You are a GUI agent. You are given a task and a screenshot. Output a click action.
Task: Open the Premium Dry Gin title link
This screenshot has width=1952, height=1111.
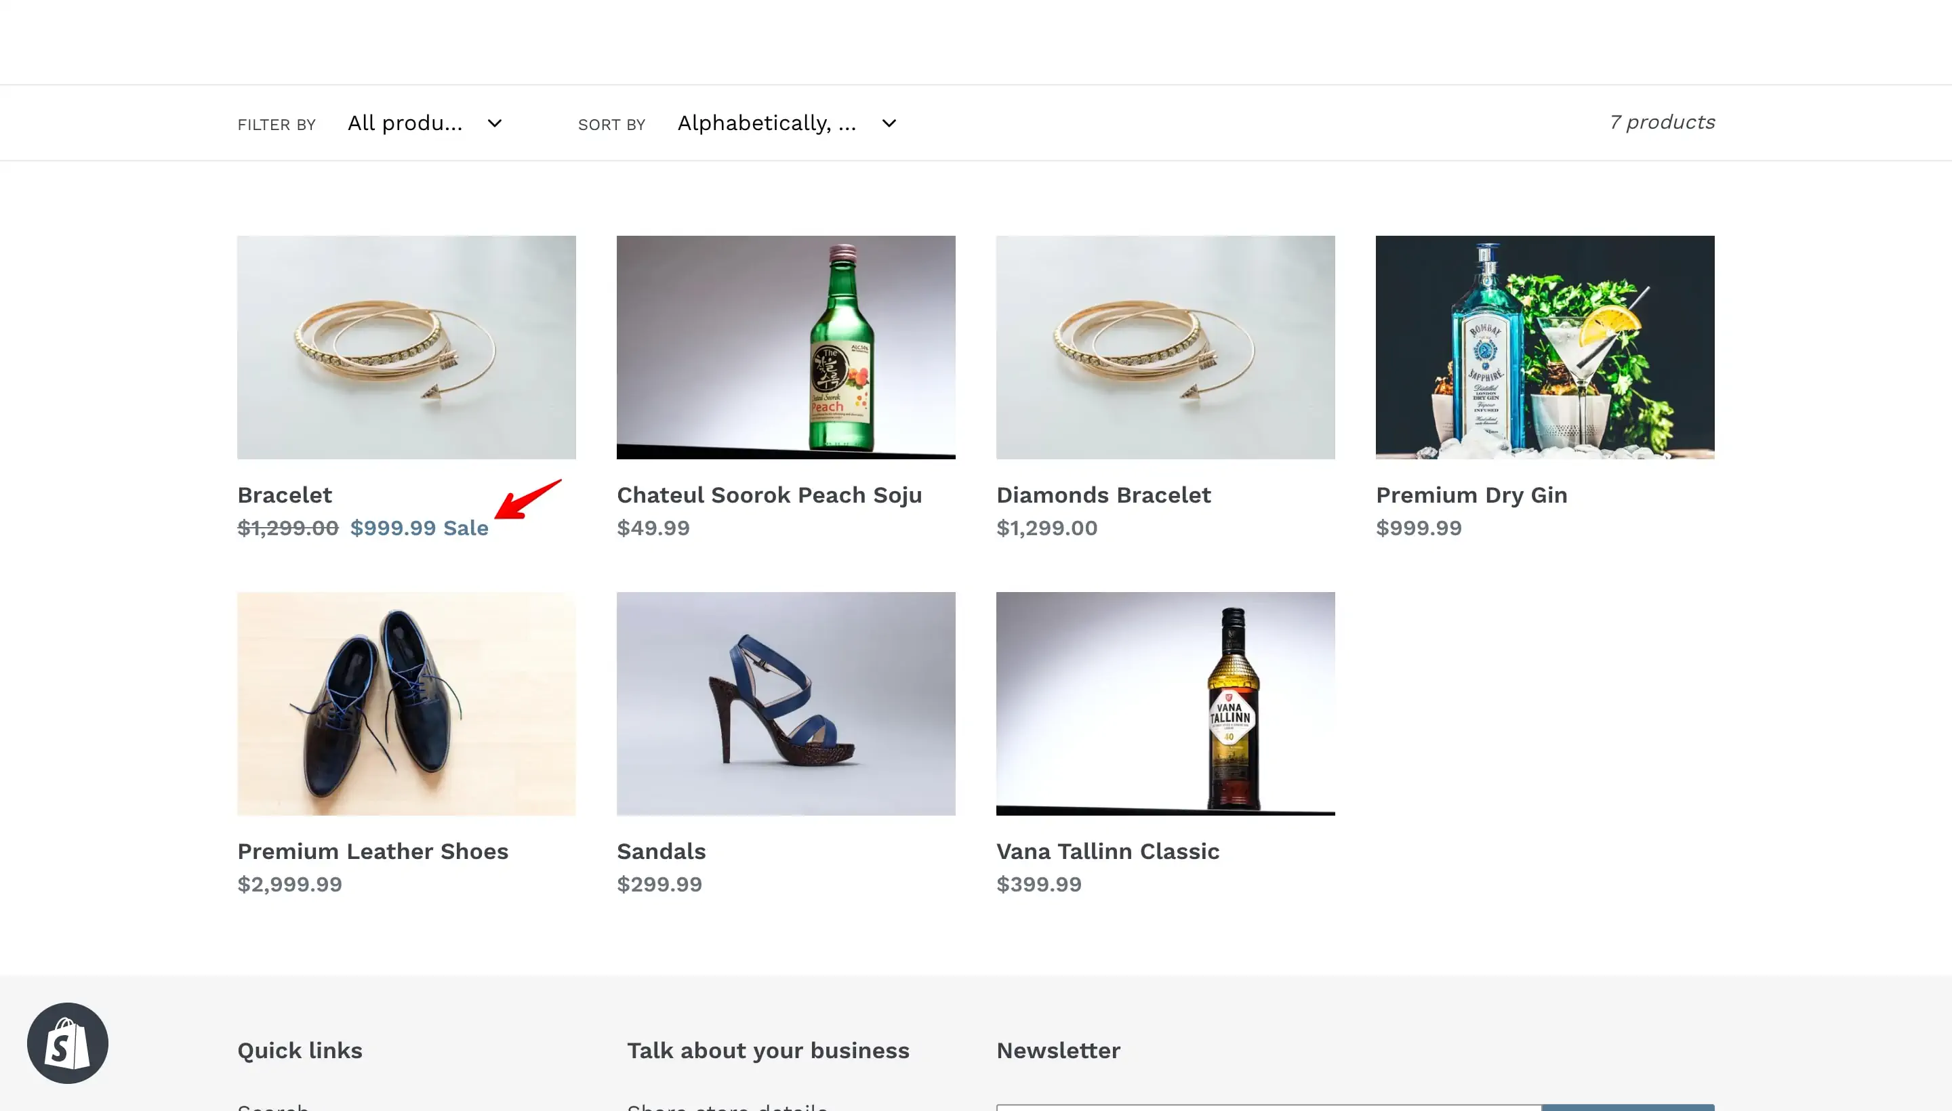click(x=1471, y=495)
